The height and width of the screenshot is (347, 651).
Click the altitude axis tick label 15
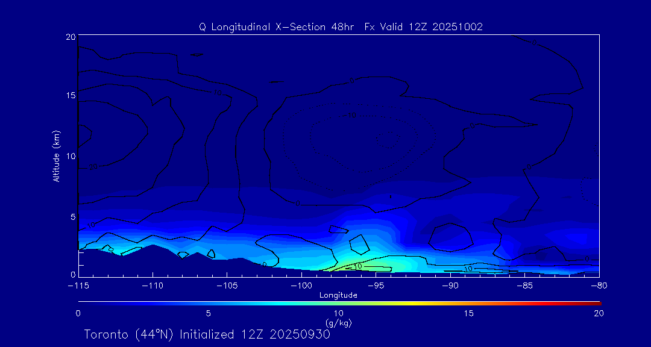(x=70, y=95)
